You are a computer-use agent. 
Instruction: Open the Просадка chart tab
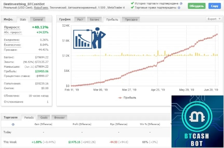131,20
